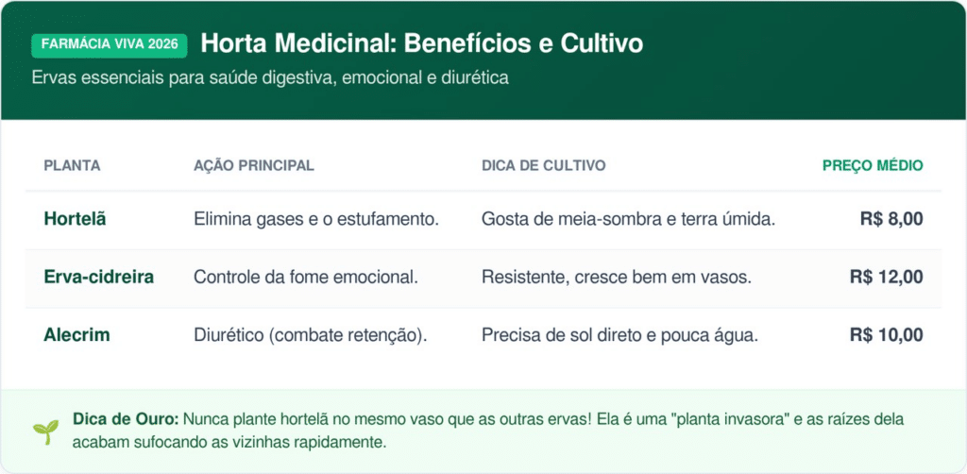Select the Alecrim plant name
This screenshot has height=474, width=967.
76,334
